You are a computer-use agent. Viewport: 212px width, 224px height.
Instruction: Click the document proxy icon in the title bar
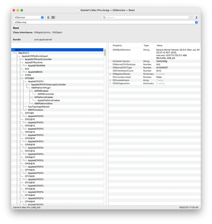point(78,10)
